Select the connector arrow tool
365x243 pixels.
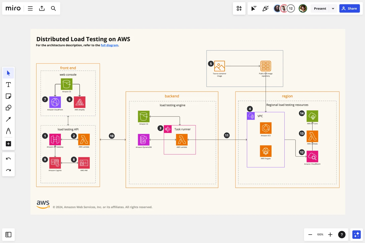8,119
